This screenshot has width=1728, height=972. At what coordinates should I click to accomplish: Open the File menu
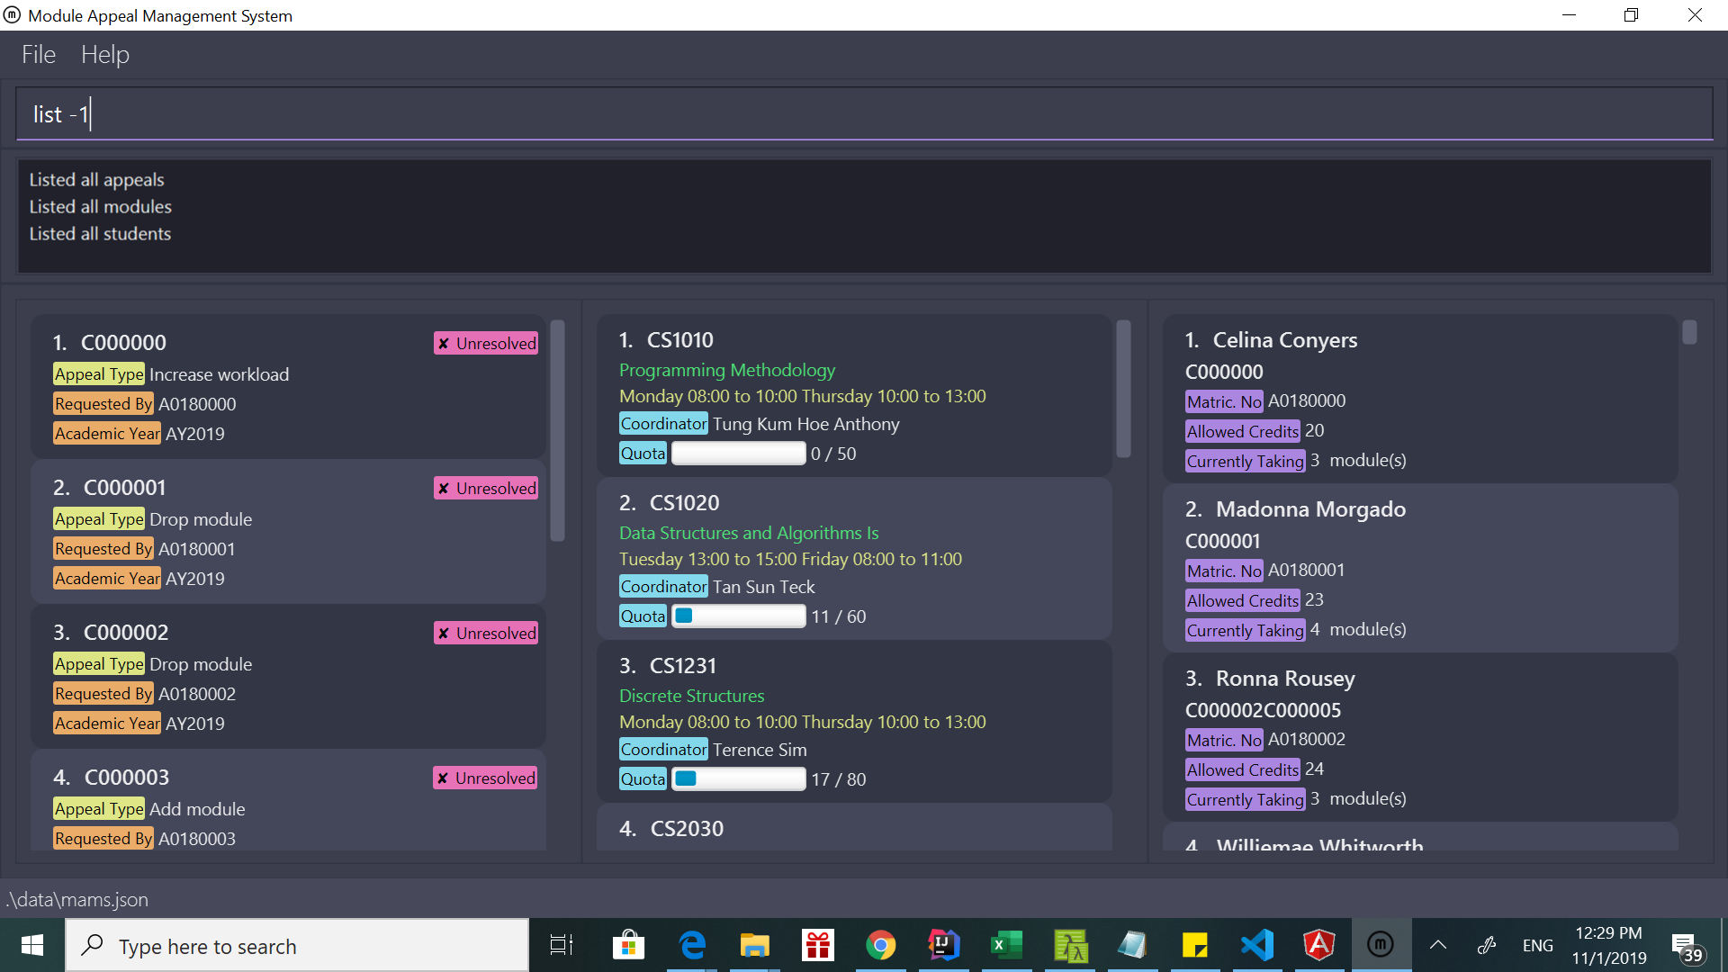[x=39, y=55]
